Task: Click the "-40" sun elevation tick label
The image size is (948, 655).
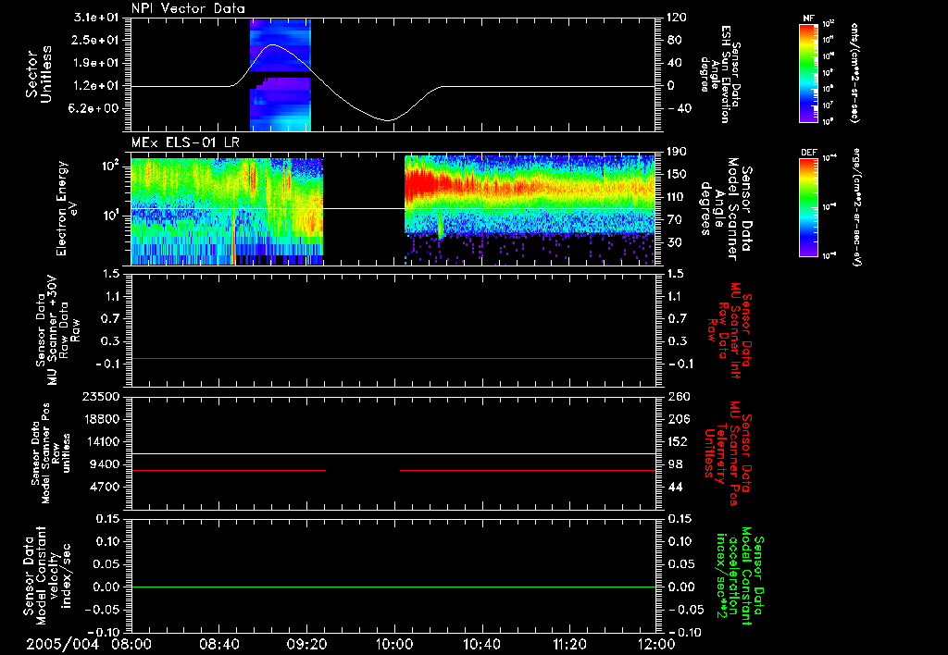Action: [x=679, y=109]
